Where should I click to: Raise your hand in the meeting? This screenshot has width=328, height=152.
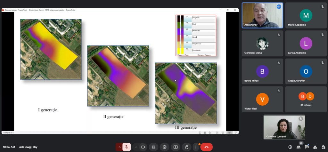(x=186, y=147)
